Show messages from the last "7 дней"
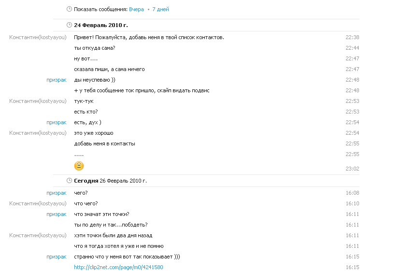This screenshot has height=272, width=403. (x=160, y=9)
